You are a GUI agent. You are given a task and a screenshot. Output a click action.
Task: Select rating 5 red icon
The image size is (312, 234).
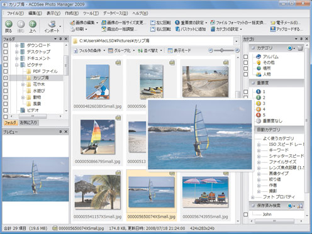click(259, 115)
